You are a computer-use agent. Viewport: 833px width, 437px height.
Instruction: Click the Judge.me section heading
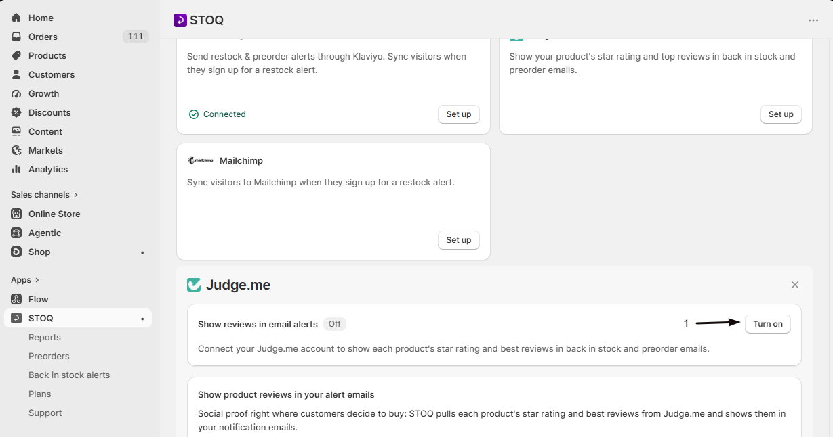238,285
